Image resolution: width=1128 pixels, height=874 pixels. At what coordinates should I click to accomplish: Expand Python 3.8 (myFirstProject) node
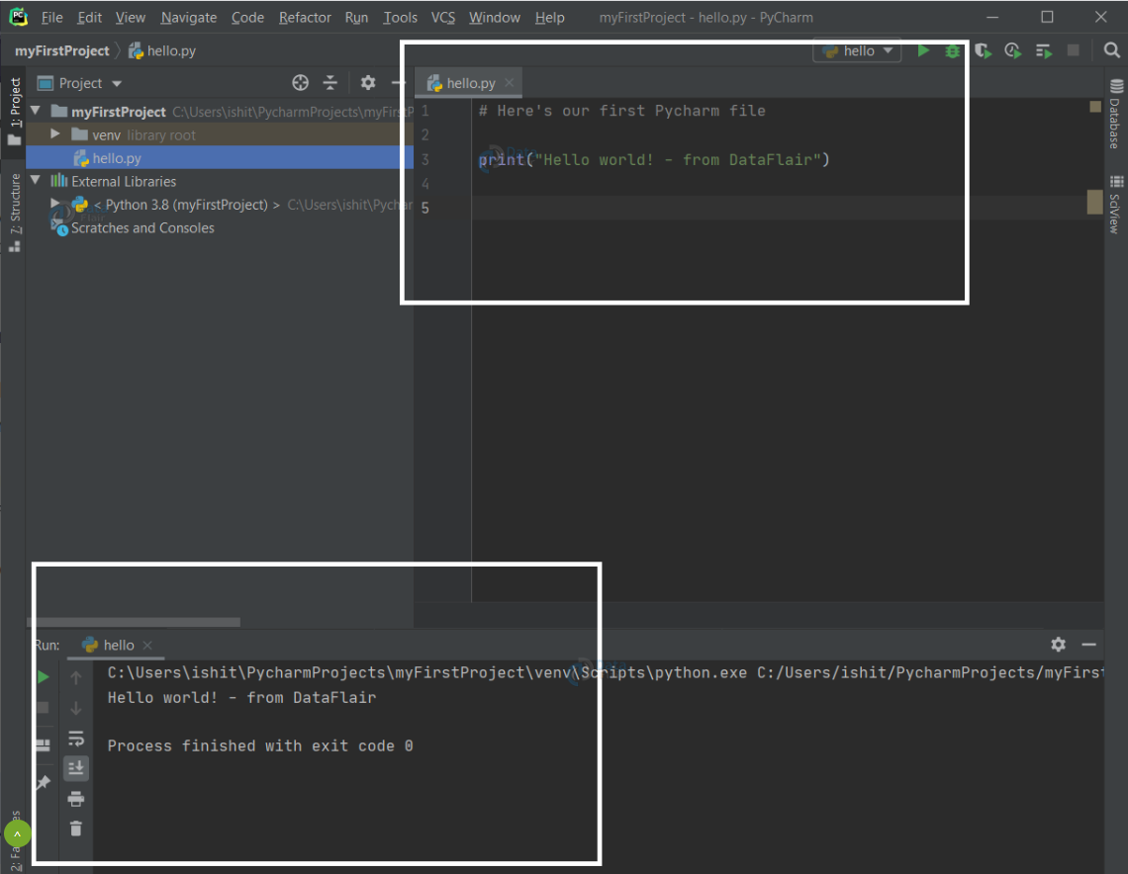(54, 204)
